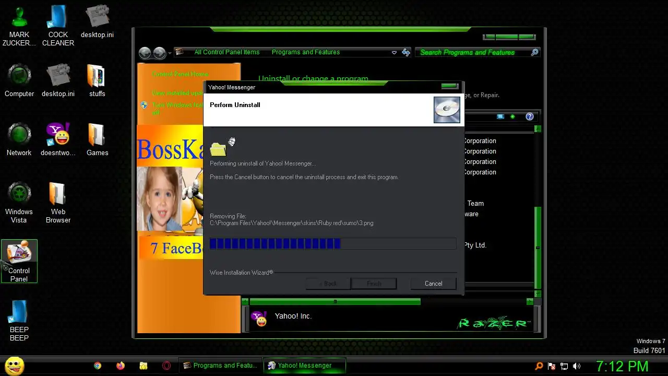Select the Control Panel desktop icon
Viewport: 668px width, 376px height.
coord(19,261)
